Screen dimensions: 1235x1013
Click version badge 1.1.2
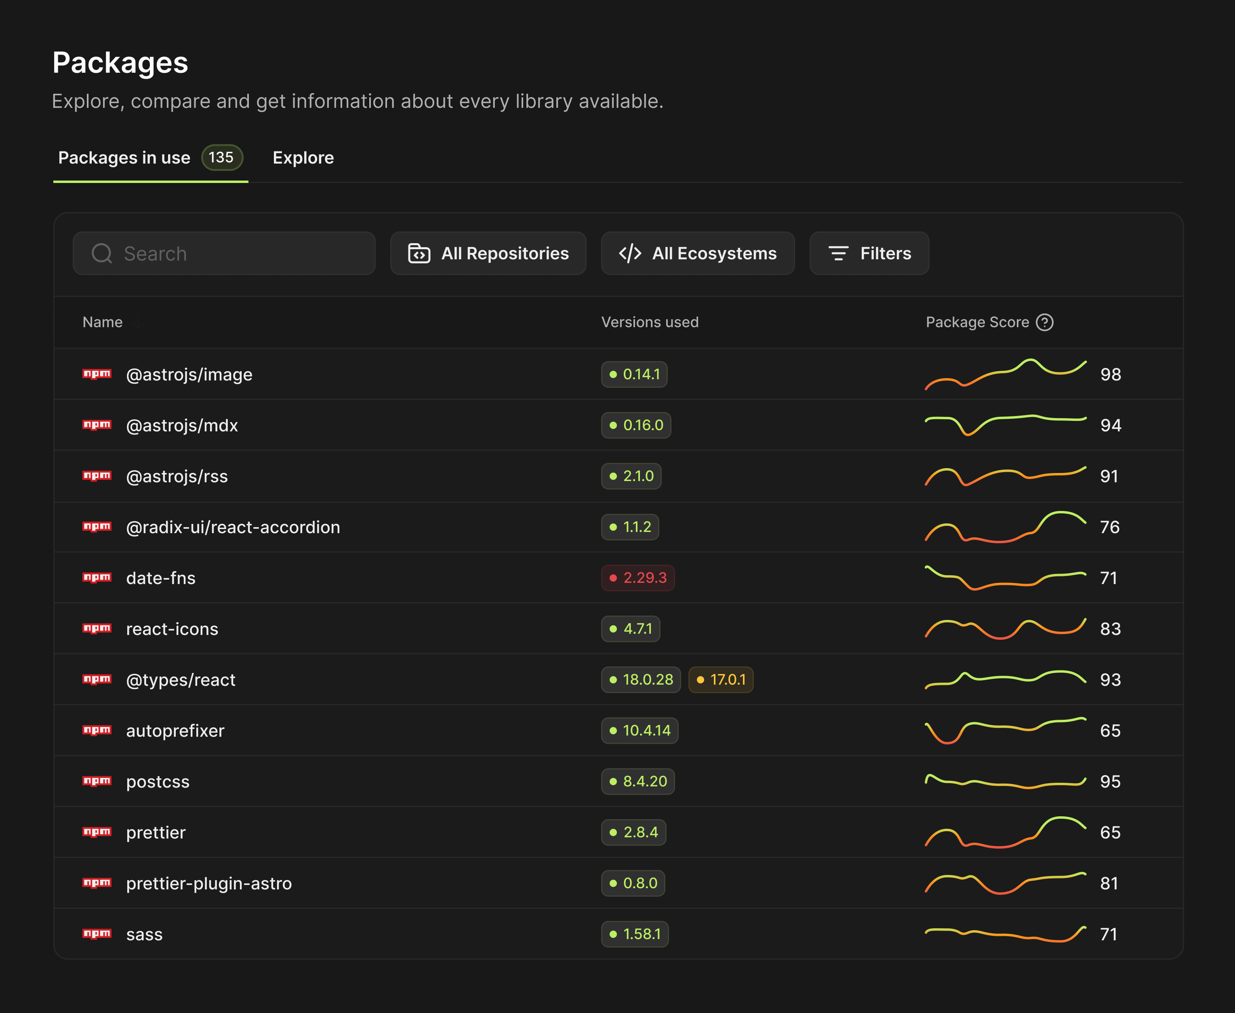[630, 526]
